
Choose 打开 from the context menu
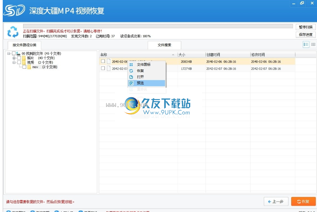click(147, 77)
